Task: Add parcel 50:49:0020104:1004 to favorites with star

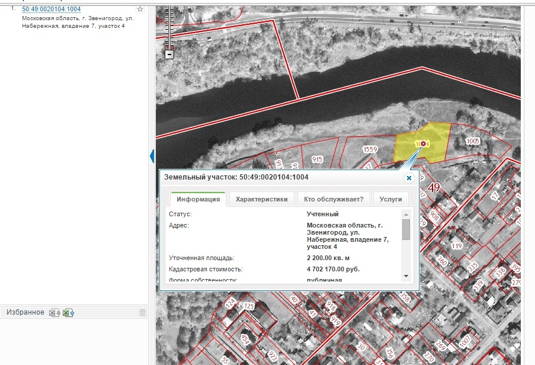Action: (140, 9)
